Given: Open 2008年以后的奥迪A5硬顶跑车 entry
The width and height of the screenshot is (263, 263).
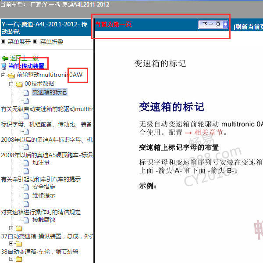Looking at the screenshot, I should coord(47,155).
